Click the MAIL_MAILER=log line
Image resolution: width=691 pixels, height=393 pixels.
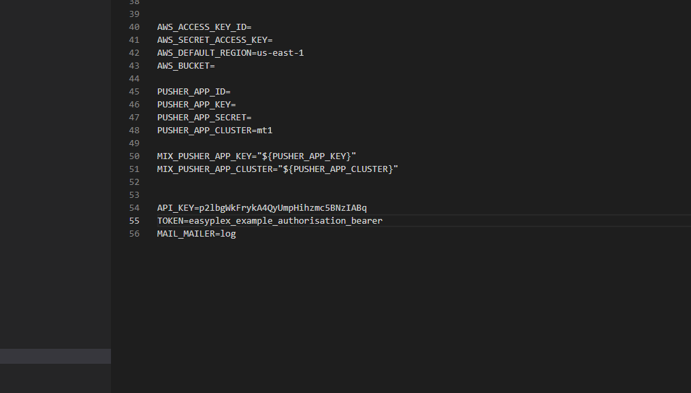[196, 234]
